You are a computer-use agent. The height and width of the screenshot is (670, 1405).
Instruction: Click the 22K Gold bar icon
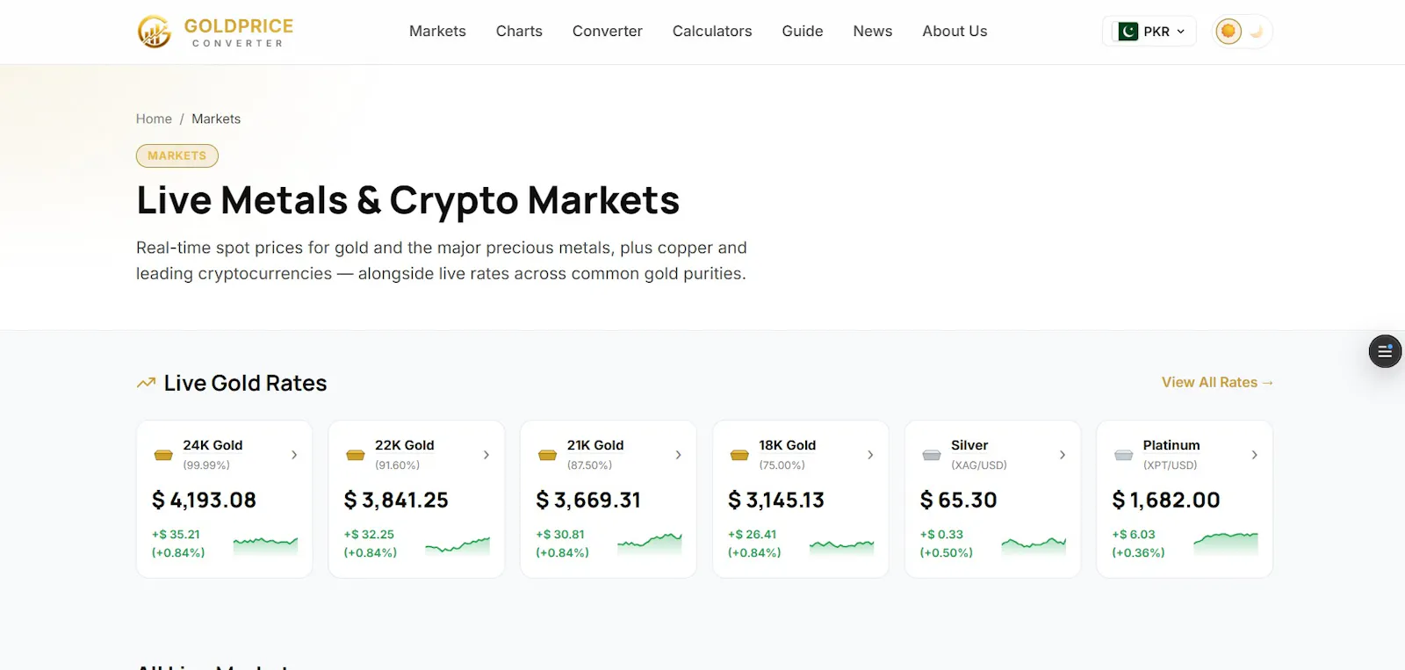[x=356, y=455]
